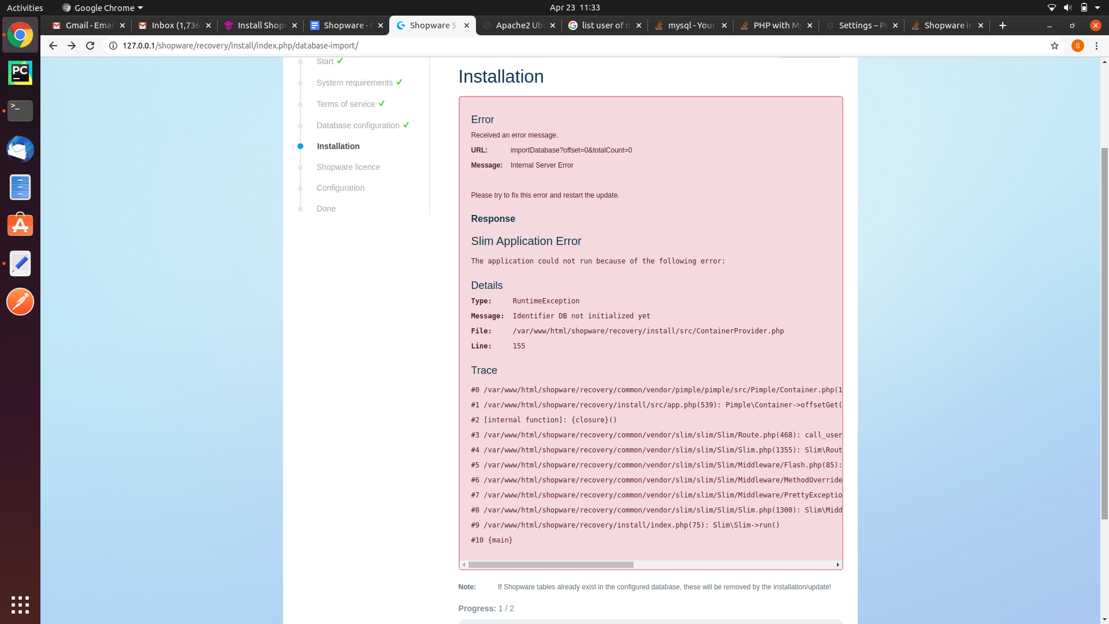Close the Gmail Email tab
This screenshot has width=1109, height=624.
coord(122,25)
